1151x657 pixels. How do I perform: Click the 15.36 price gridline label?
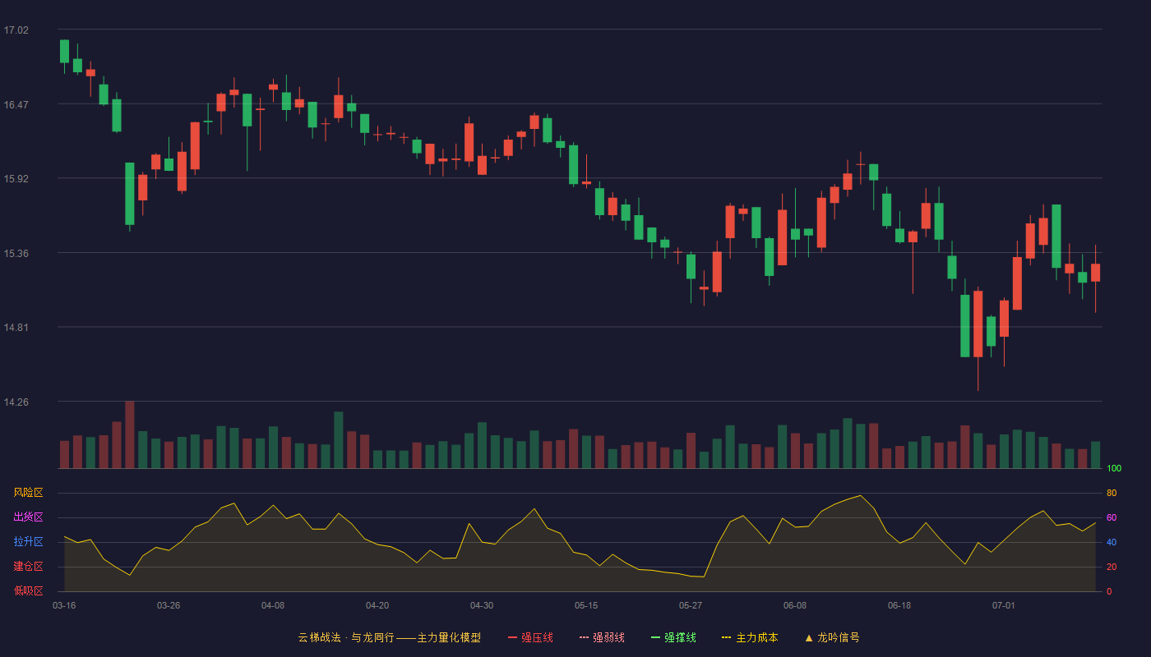16,254
